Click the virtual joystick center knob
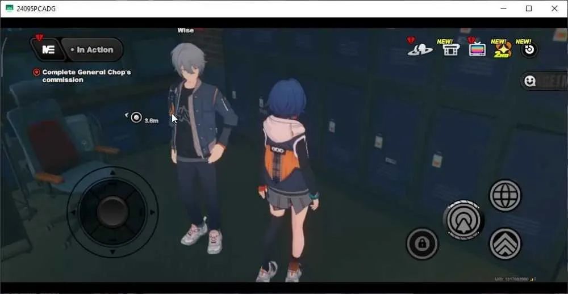Viewport: 568px width, 294px height. click(x=112, y=212)
